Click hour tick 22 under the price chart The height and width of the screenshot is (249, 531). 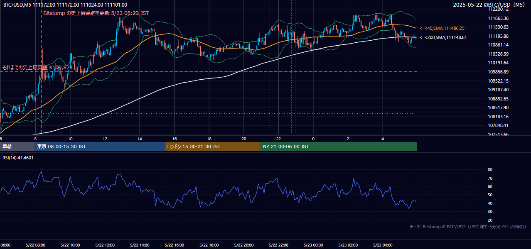point(278,139)
